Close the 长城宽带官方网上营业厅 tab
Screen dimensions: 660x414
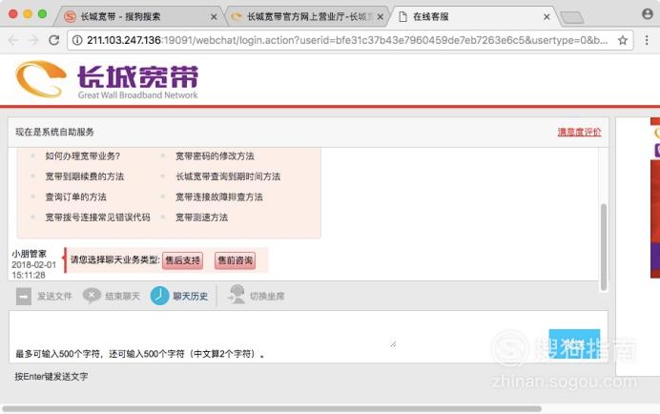point(381,17)
